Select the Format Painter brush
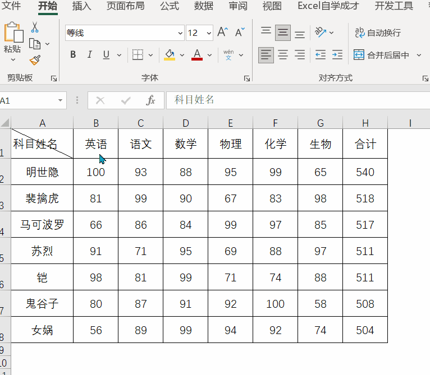430x375 pixels. click(35, 60)
